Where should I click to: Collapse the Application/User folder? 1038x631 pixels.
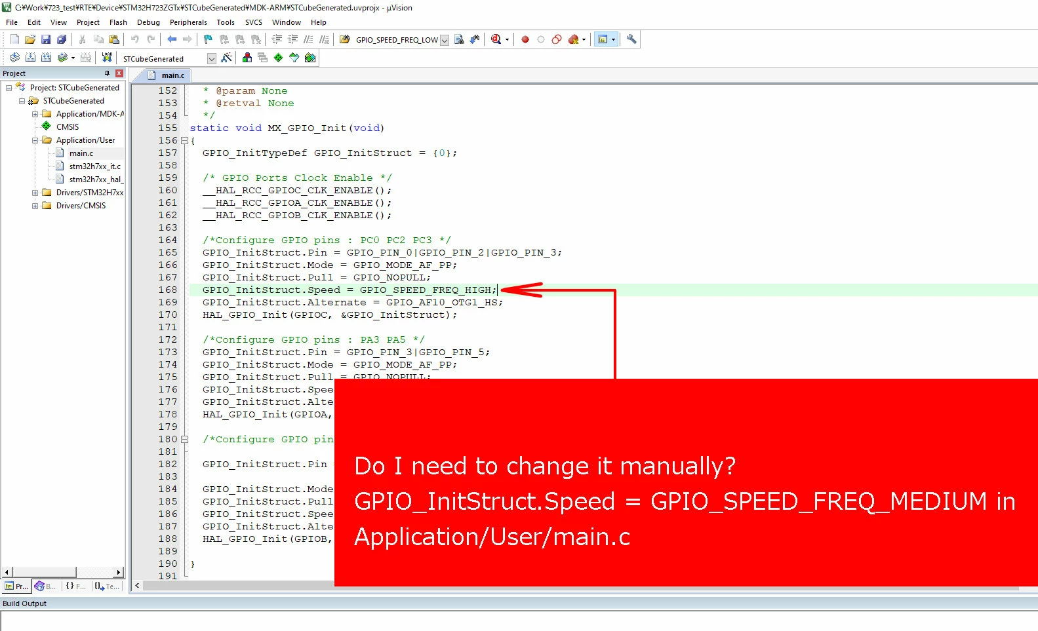pos(35,140)
